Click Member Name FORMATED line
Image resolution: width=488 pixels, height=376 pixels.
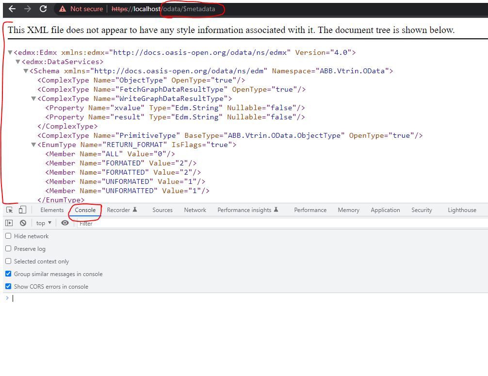(x=121, y=163)
